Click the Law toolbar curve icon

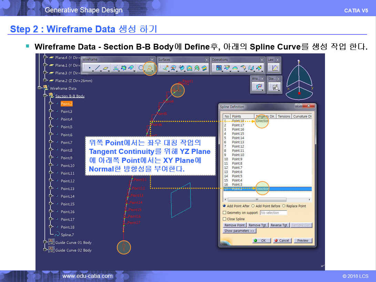[275, 68]
